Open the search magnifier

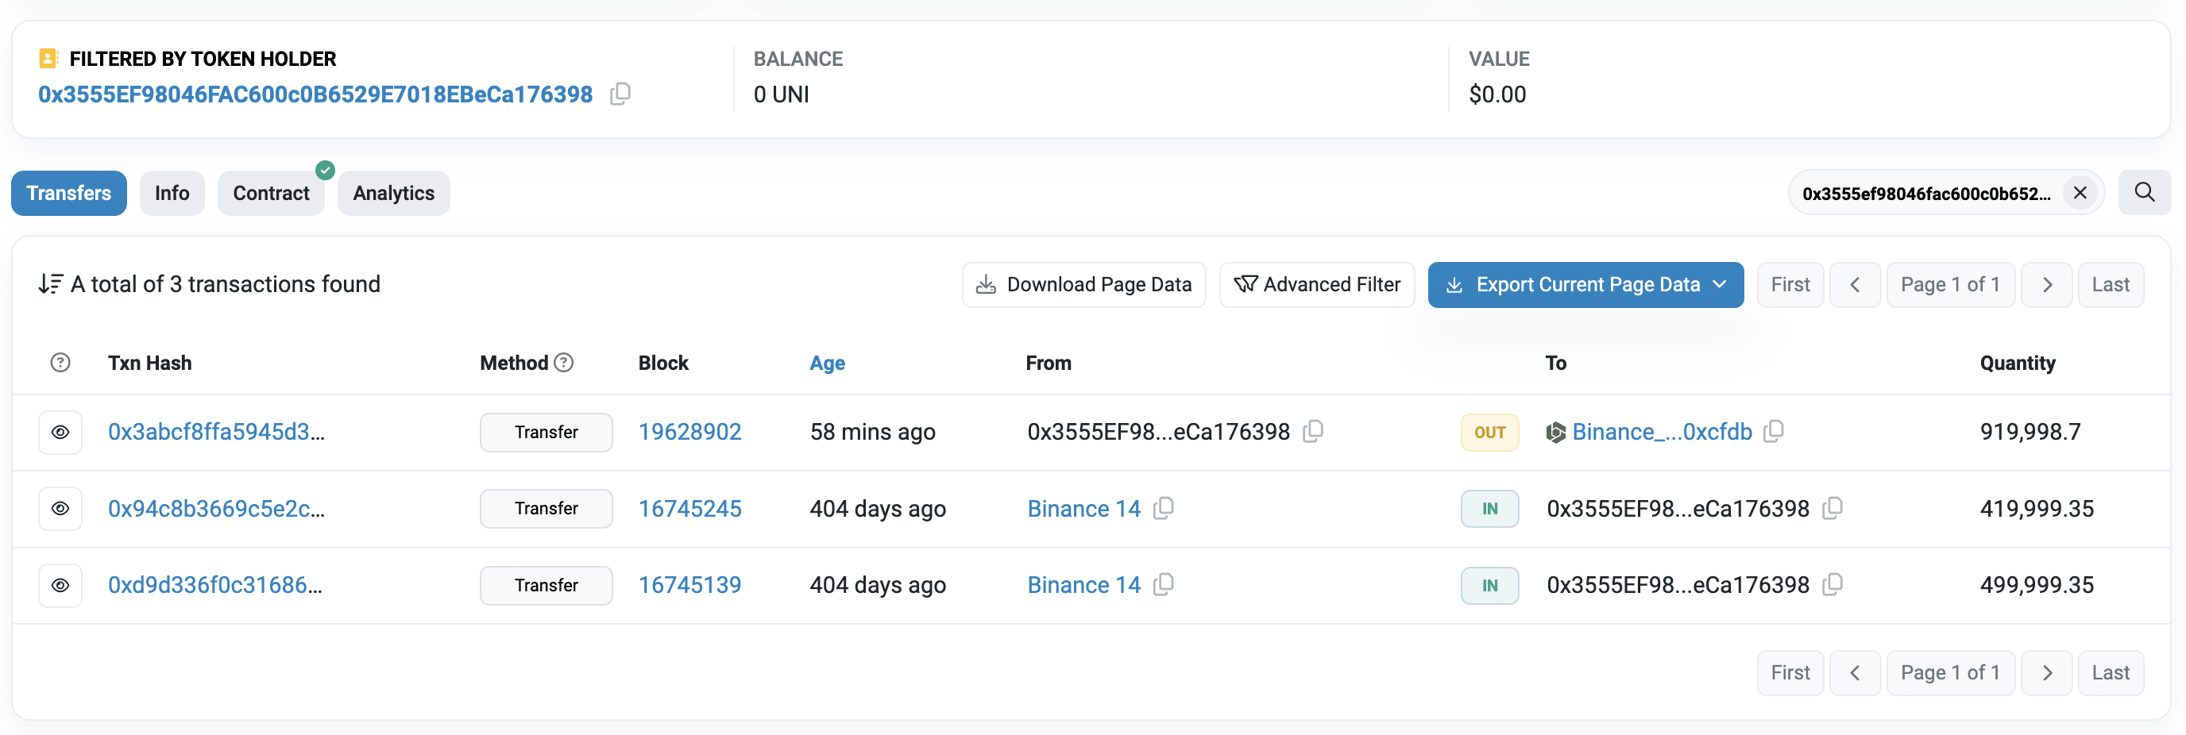coord(2145,192)
